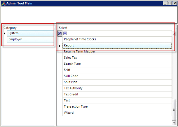The image size is (178, 127).
Task: Click the scrollbar up arrow in Select list
Action: [174, 34]
